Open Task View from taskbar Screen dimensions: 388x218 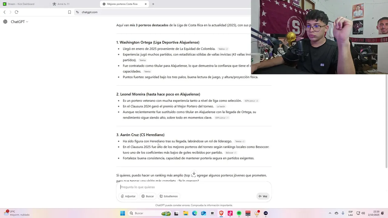[x=176, y=213]
